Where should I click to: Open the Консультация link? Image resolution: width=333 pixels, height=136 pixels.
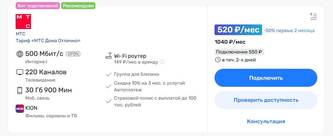coord(266,121)
